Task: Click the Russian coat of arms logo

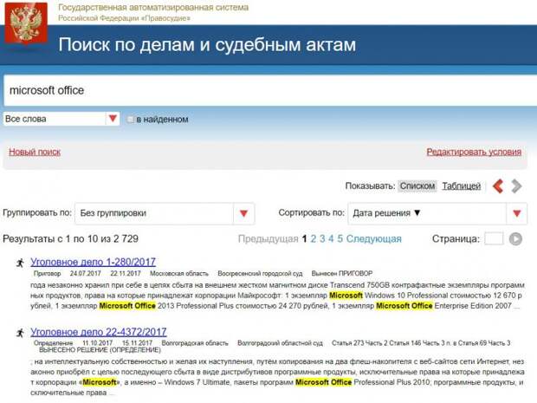Action: coord(26,23)
